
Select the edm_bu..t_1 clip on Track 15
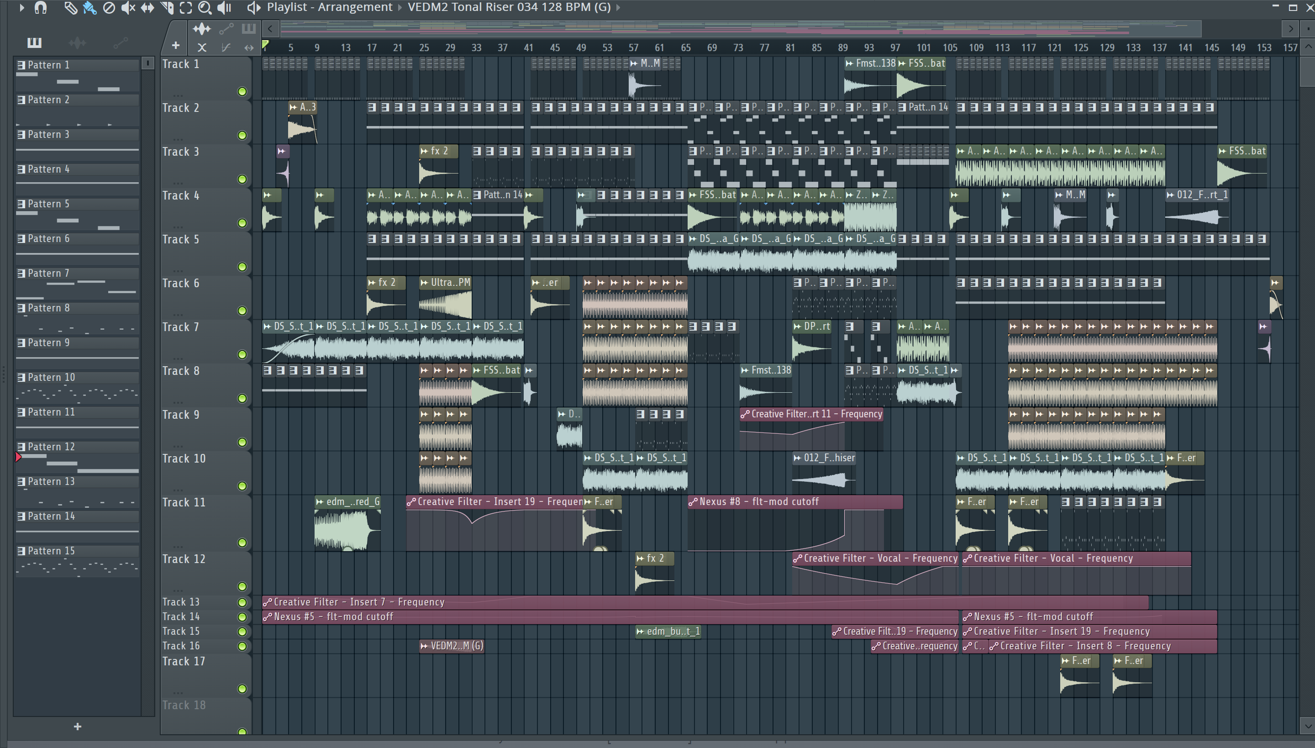click(668, 632)
